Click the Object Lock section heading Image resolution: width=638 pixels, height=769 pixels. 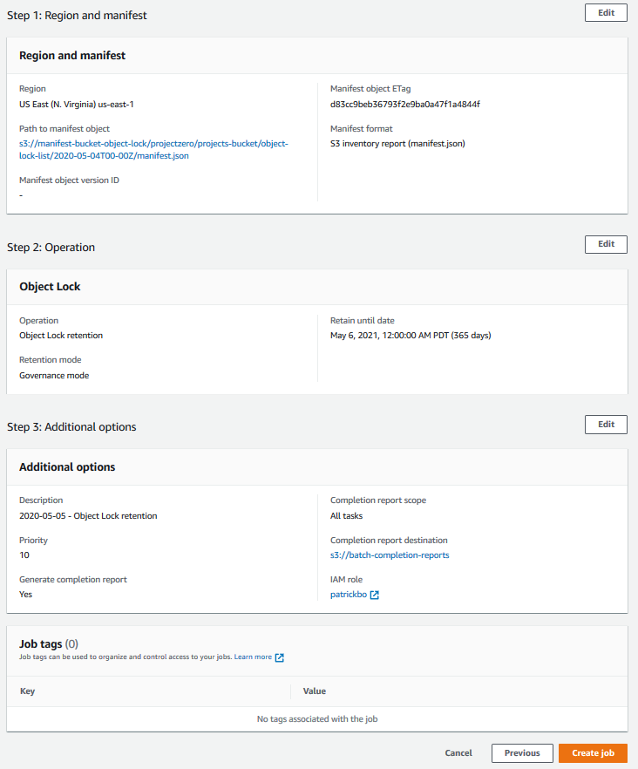50,286
